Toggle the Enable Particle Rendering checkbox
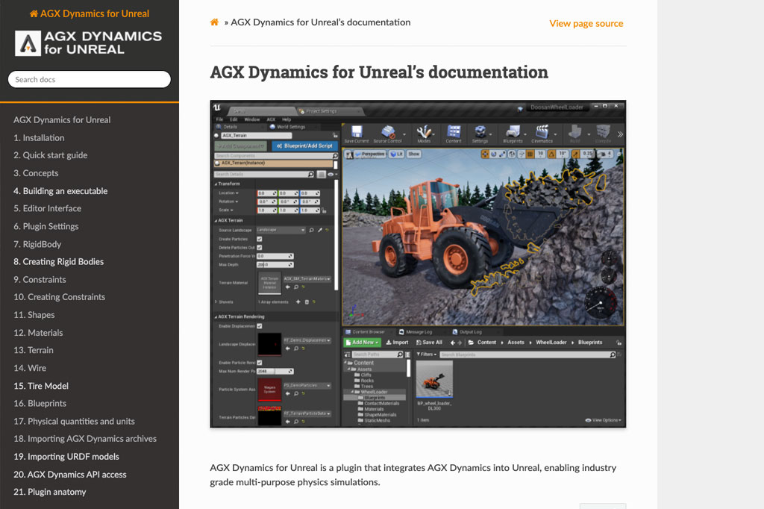This screenshot has width=764, height=509. 259,363
